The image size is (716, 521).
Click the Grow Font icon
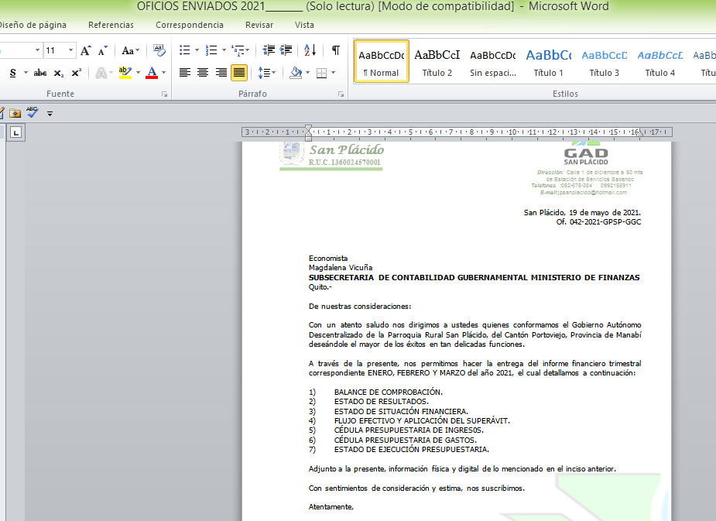point(86,51)
